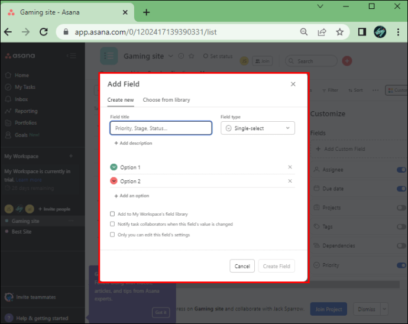
Task: Open a new browser tab
Action: [147, 12]
